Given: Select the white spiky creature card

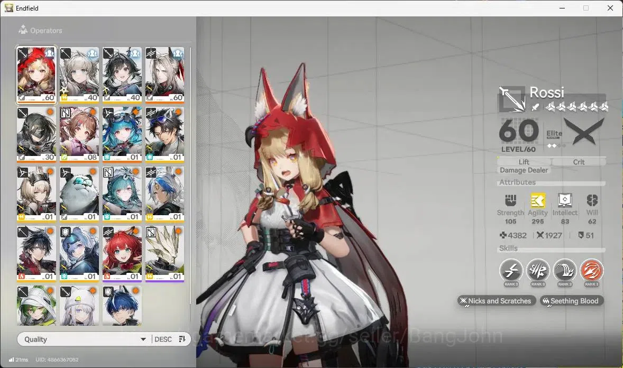Looking at the screenshot, I should pos(165,254).
